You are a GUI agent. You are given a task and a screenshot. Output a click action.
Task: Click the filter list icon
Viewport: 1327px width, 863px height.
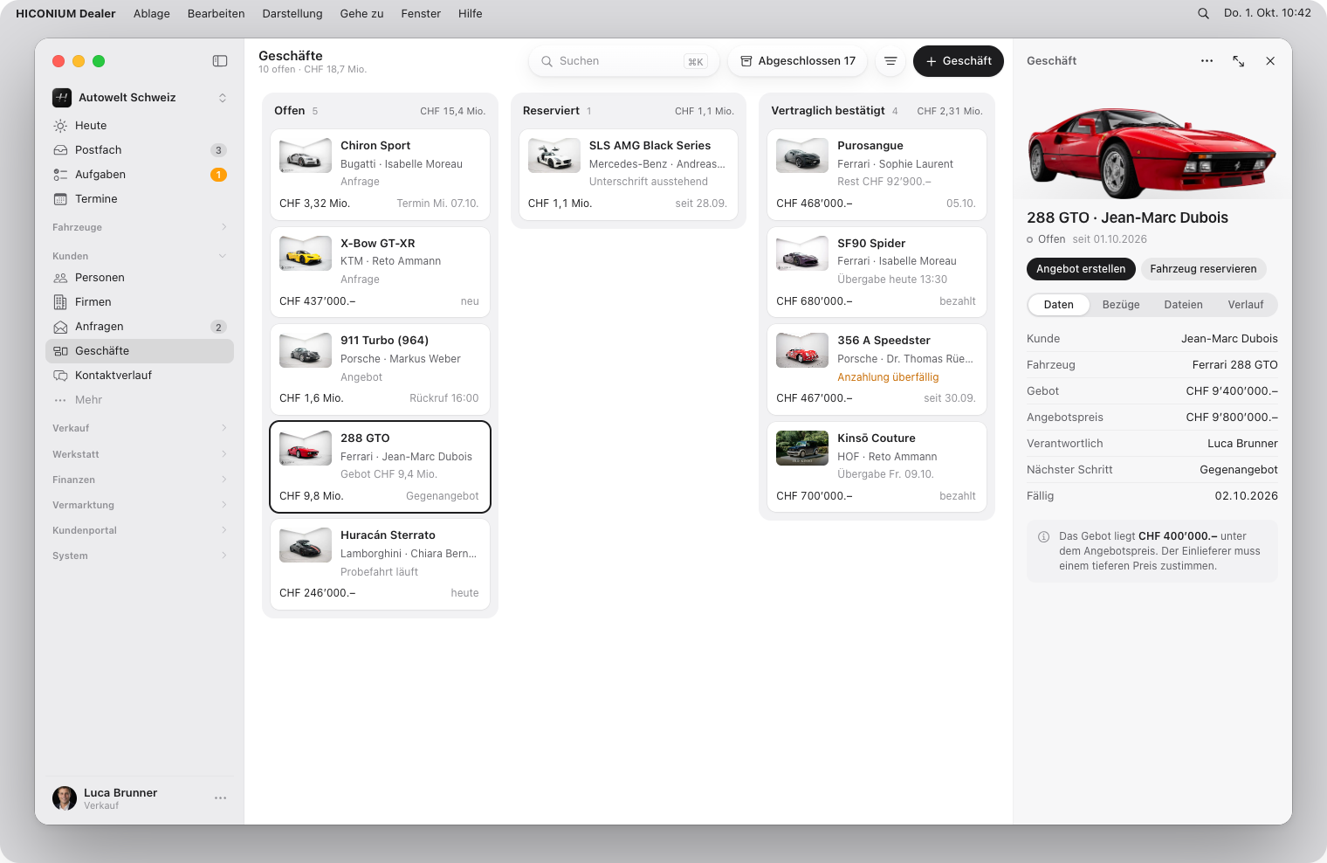tap(890, 61)
